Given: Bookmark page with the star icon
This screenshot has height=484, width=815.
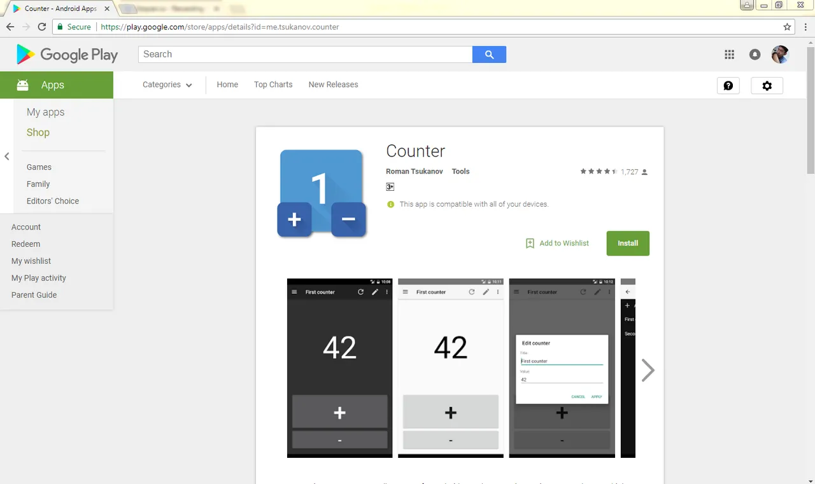Looking at the screenshot, I should (788, 27).
